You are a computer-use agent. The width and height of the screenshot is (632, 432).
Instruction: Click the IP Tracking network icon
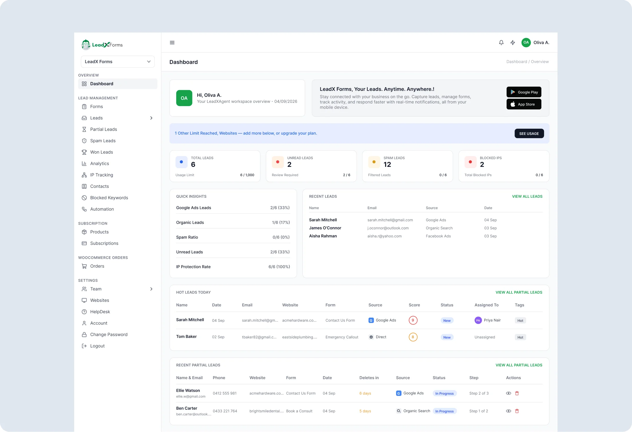click(x=84, y=175)
